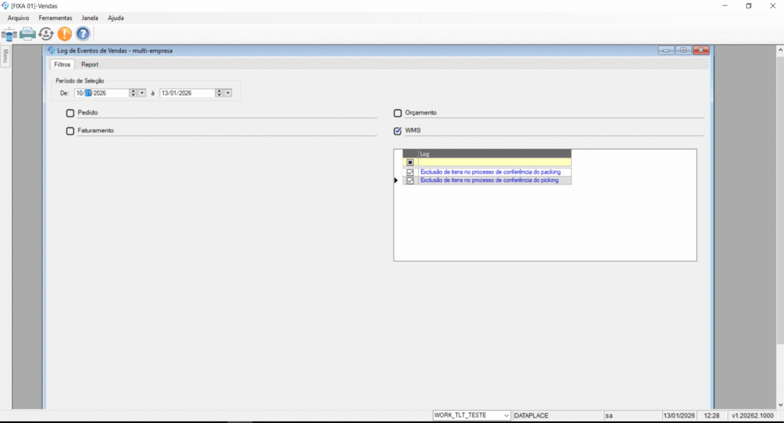Uncheck packing conference exclusion log row
784x423 pixels.
coord(410,172)
